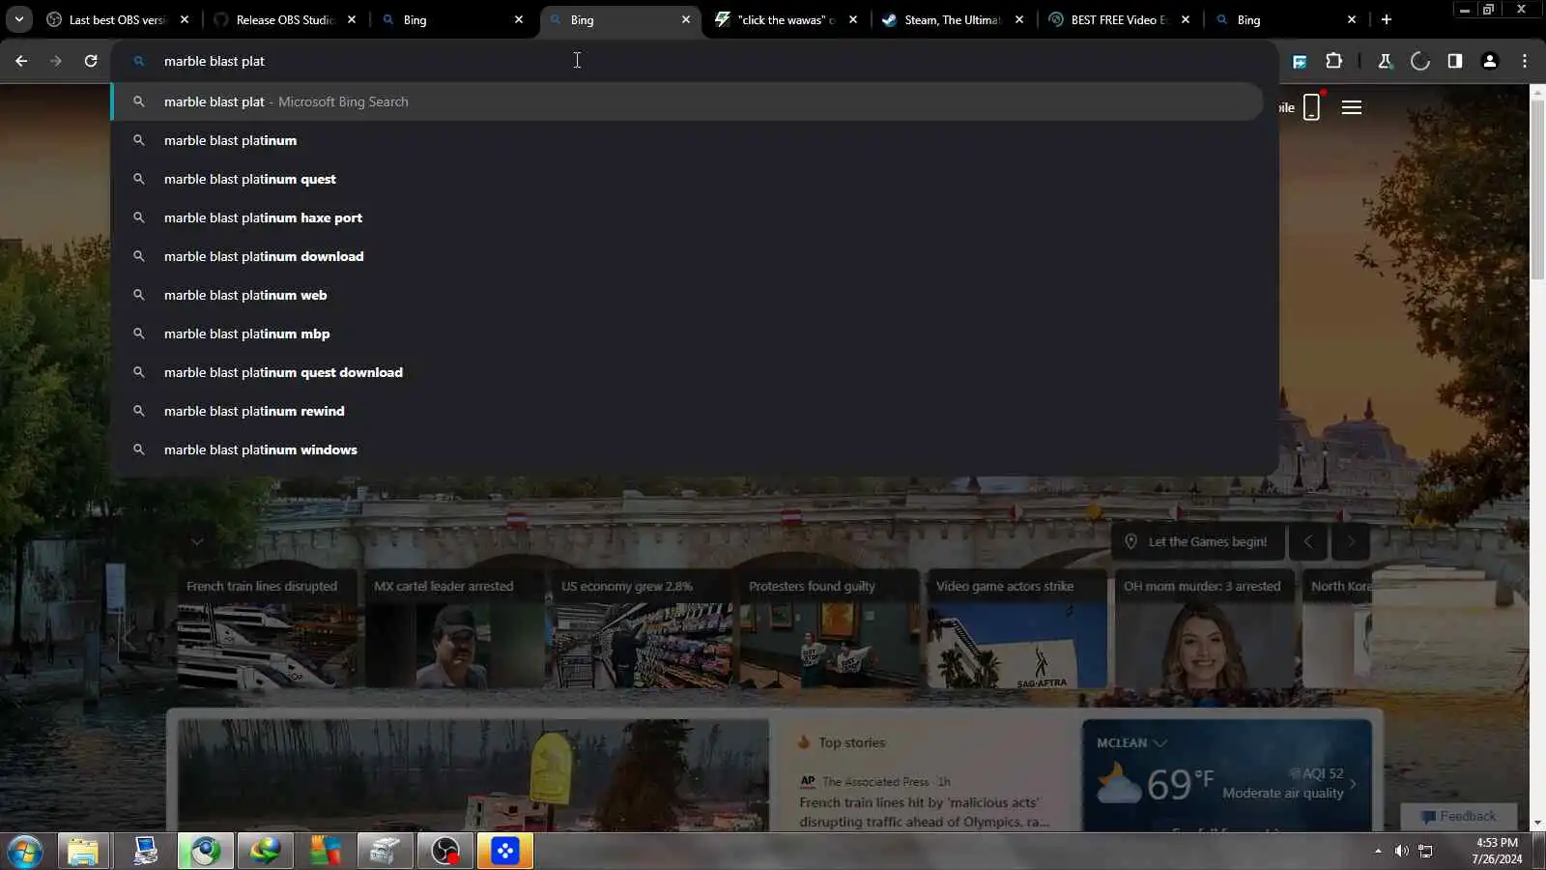This screenshot has width=1546, height=870.
Task: Open Windows Start menu orb
Action: point(24,852)
